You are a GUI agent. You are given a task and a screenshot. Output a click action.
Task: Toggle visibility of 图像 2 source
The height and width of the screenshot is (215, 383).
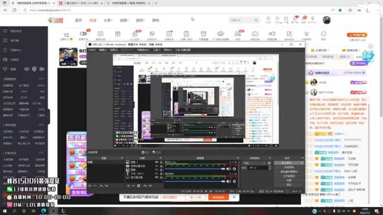coord(157,162)
